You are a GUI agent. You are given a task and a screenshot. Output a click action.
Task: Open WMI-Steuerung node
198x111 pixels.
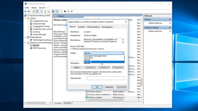[x=39, y=48]
